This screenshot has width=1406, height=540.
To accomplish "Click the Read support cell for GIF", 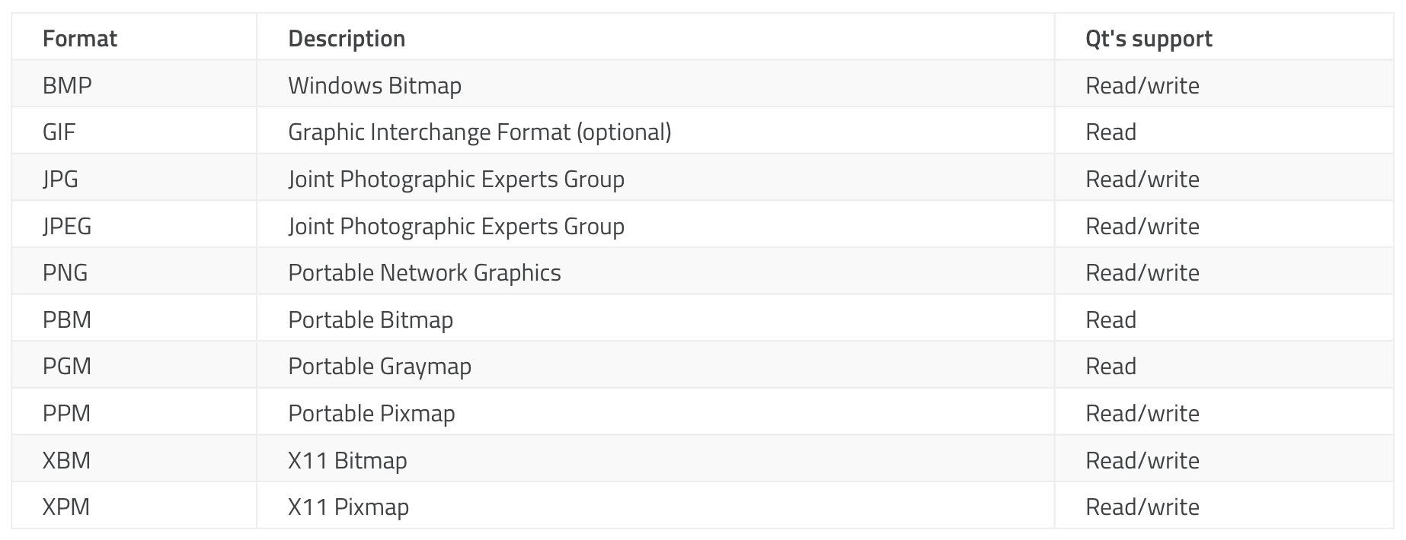I will coord(1110,132).
